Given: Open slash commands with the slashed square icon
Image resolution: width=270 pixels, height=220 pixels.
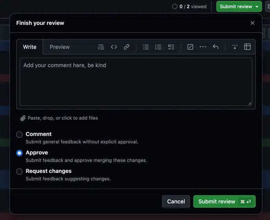Looking at the screenshot, I should 190,47.
